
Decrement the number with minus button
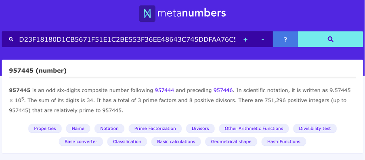coord(262,40)
